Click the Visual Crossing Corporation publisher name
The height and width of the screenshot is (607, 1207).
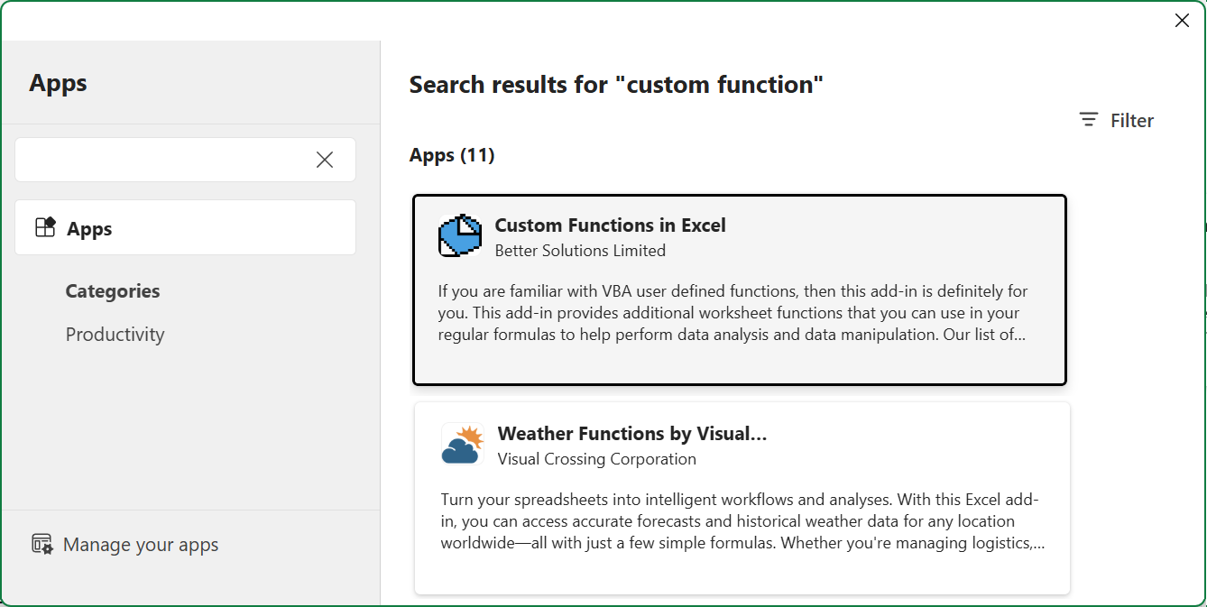(596, 459)
